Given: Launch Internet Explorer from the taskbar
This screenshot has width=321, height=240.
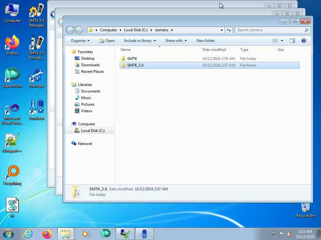Looking at the screenshot, I should point(28,234).
